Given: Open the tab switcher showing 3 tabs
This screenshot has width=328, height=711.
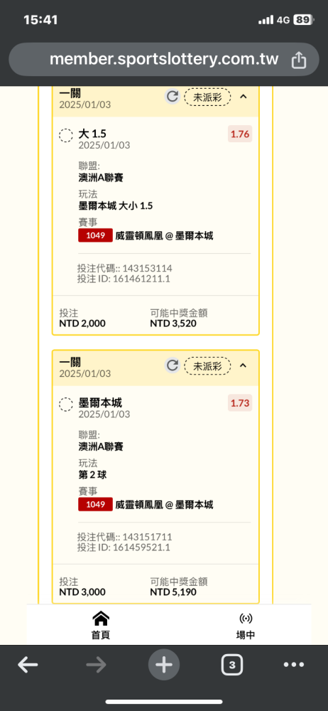Looking at the screenshot, I should pyautogui.click(x=232, y=665).
